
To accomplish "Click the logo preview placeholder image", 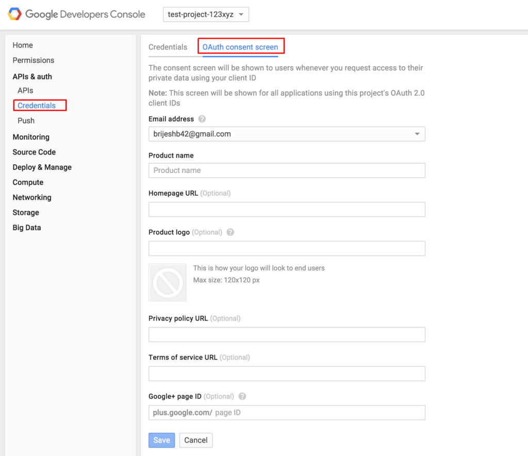I will [168, 282].
